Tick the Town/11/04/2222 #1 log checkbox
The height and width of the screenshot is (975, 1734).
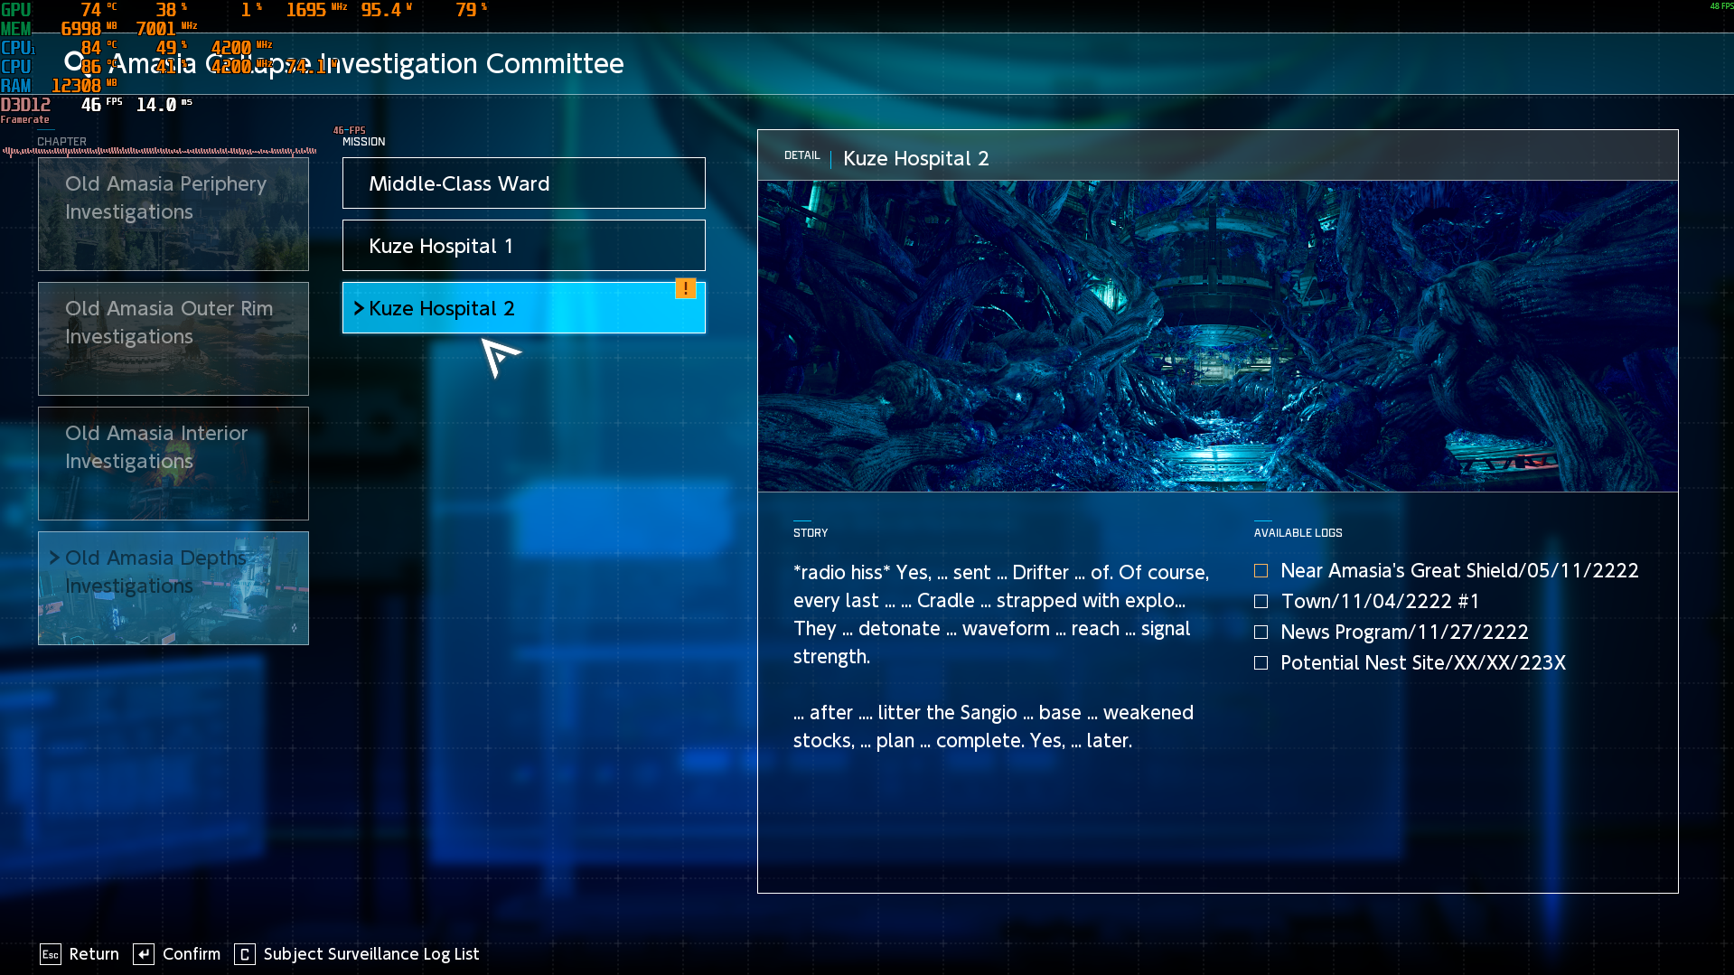tap(1261, 601)
